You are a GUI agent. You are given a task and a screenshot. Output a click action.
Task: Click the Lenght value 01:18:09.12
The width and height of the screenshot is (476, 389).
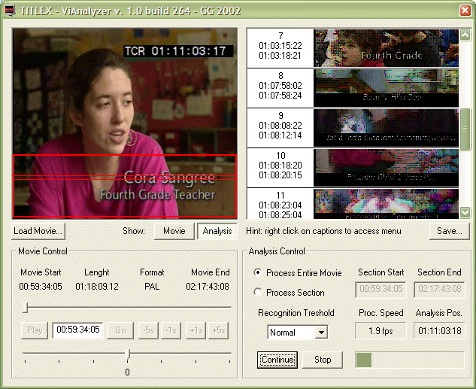[97, 287]
